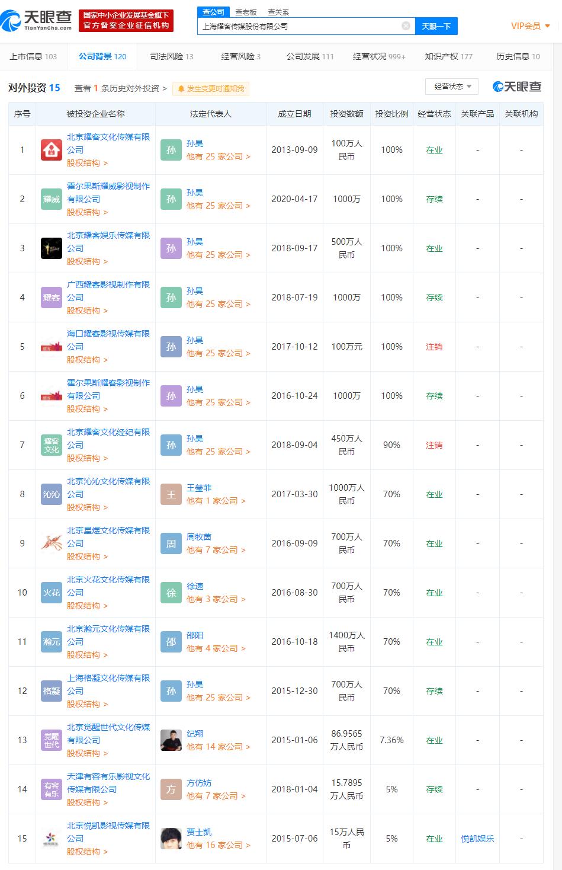Click the 2013-09-09 establishment date cell
The image size is (562, 870).
pos(294,150)
